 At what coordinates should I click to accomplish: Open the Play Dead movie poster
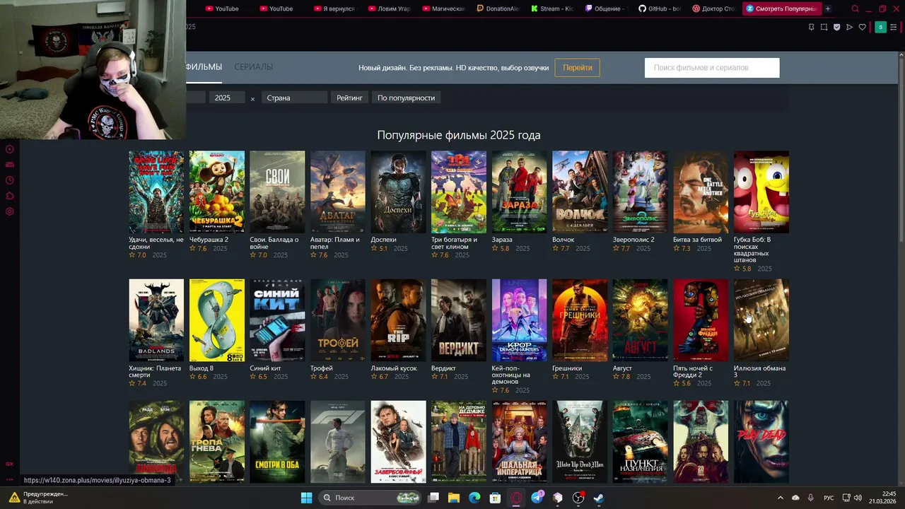point(761,442)
